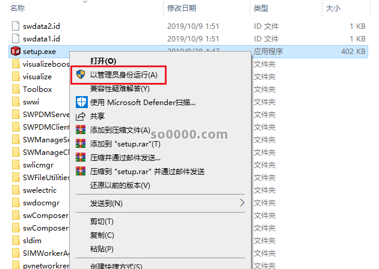This screenshot has width=379, height=269.
Task: Click the Microsoft Defender shield icon
Action: coord(81,102)
